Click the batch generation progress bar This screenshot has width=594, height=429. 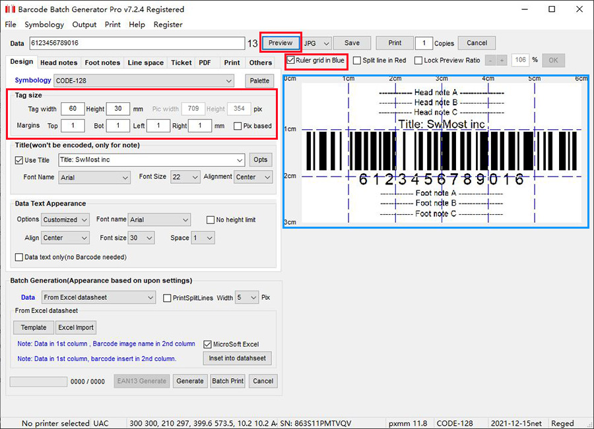[38, 382]
